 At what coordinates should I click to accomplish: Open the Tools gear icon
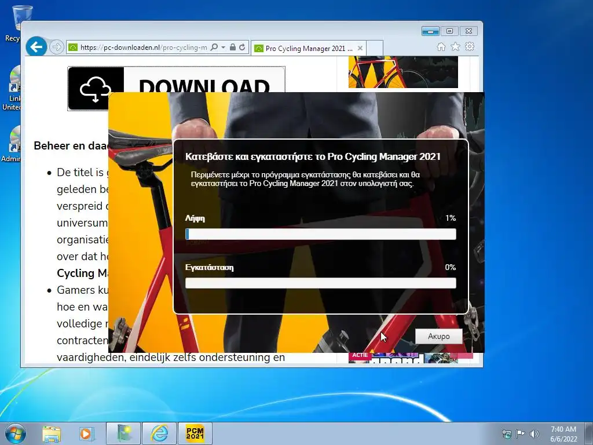click(470, 46)
